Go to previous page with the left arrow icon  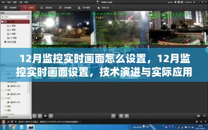click(x=121, y=116)
